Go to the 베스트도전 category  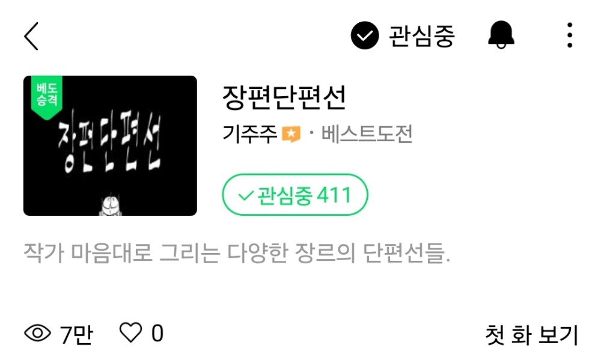(367, 134)
